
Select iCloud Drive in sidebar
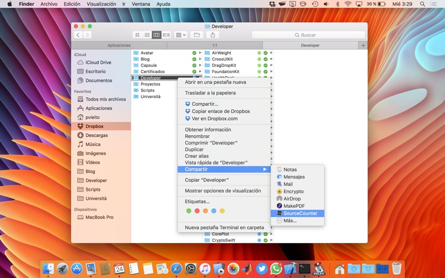click(101, 62)
